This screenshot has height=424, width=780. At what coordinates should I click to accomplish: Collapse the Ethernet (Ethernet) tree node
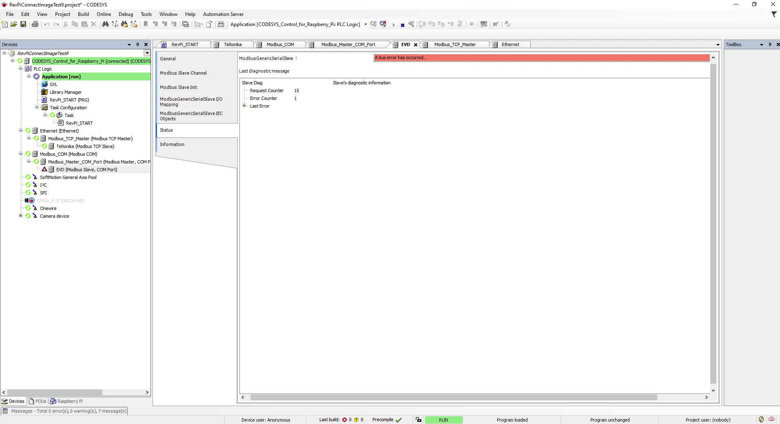[20, 130]
